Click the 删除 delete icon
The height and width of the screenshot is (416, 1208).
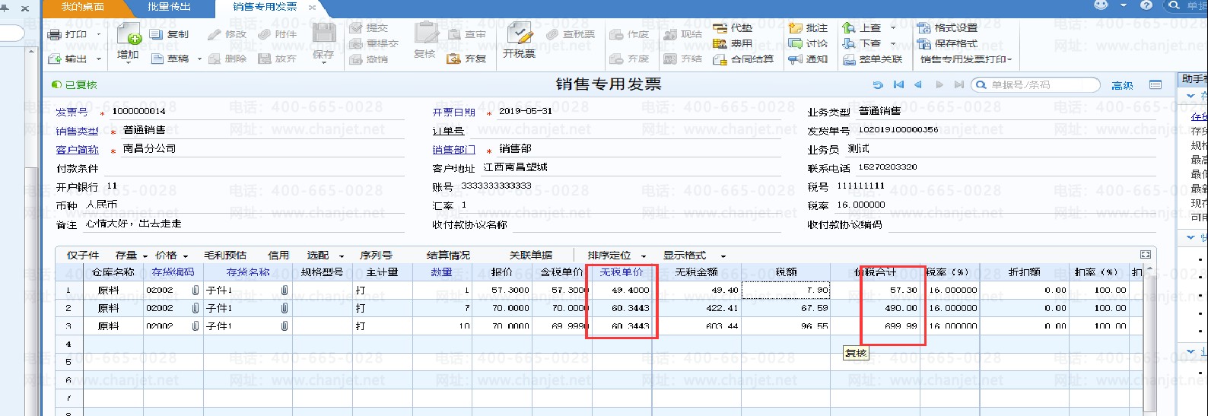click(214, 59)
